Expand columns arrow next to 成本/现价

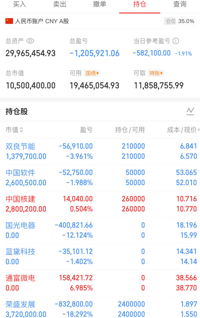tap(199, 130)
